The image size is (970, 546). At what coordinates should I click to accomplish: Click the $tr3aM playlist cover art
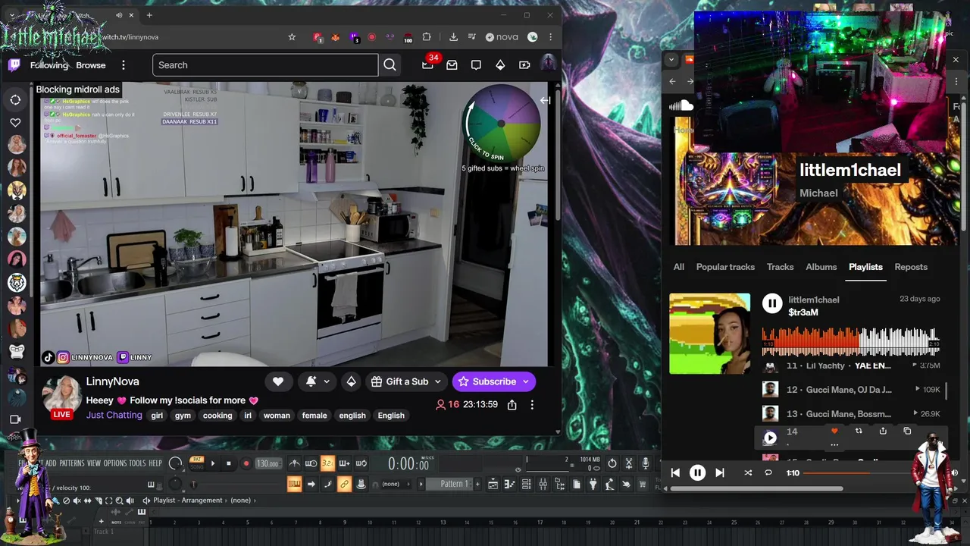click(x=709, y=334)
